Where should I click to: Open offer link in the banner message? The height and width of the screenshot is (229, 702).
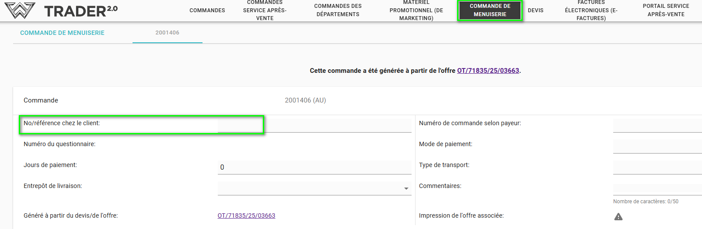[488, 71]
